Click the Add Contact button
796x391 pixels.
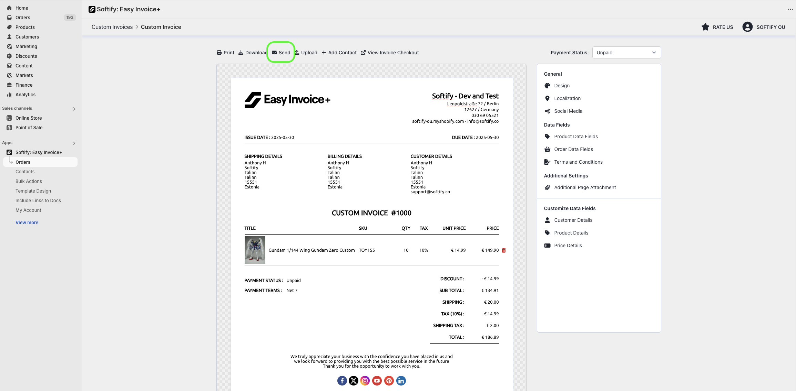point(339,53)
